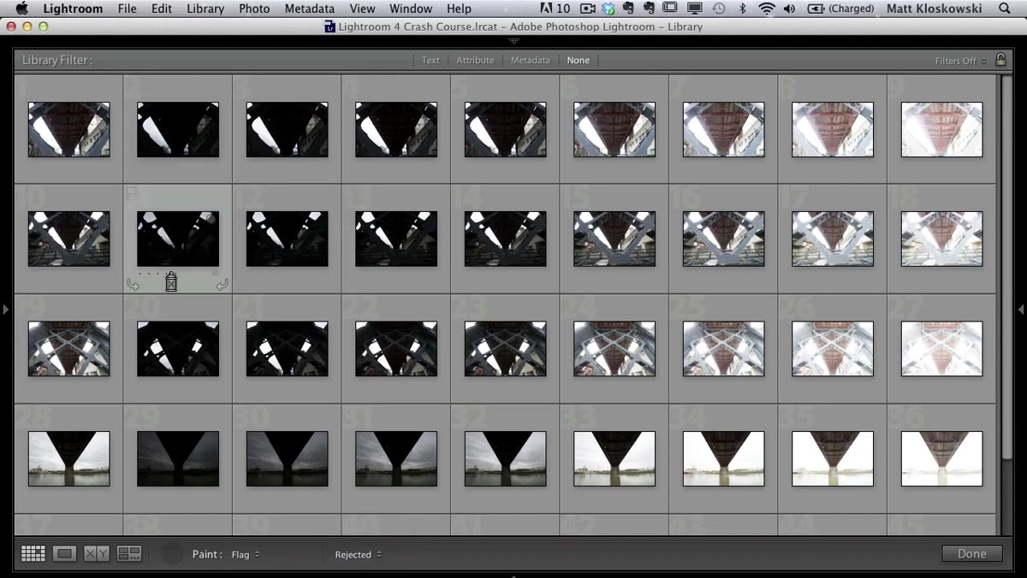Show the top module picker panel
This screenshot has height=578, width=1027.
coord(513,41)
